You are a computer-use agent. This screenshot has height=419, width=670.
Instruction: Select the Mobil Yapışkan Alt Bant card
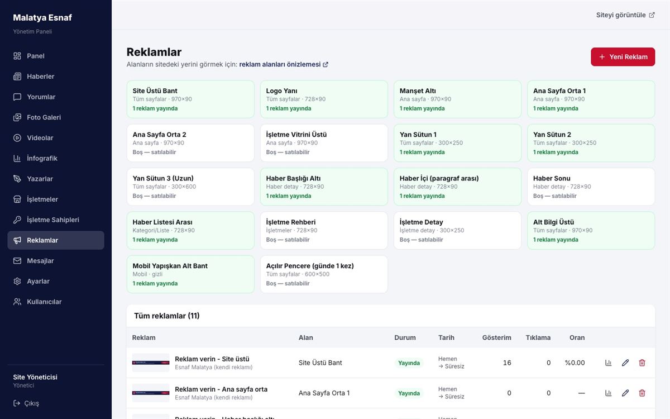190,274
